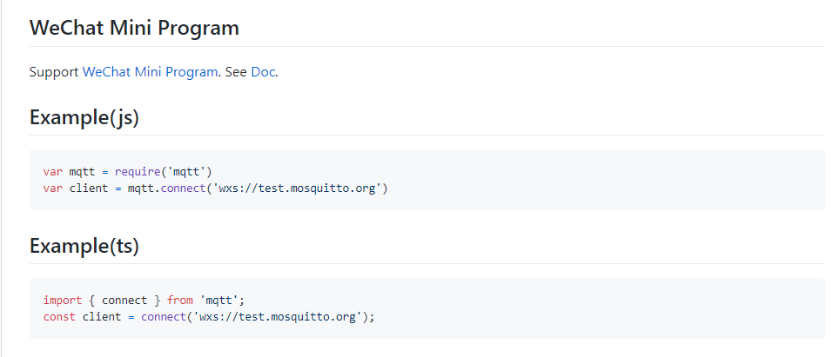Click the Example(js) heading
840x357 pixels.
coord(84,117)
